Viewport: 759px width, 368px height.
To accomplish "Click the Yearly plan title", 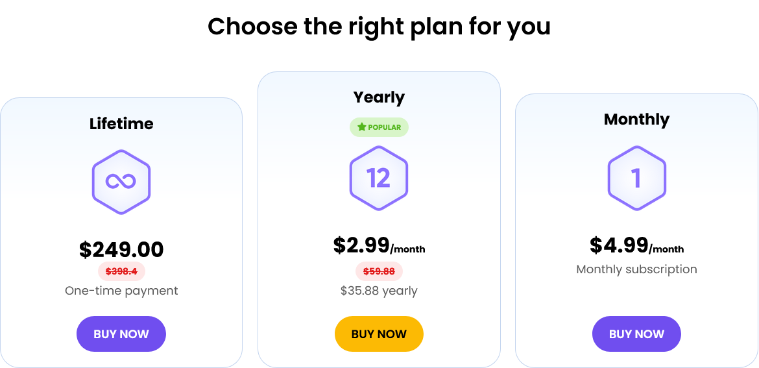I will pyautogui.click(x=379, y=97).
